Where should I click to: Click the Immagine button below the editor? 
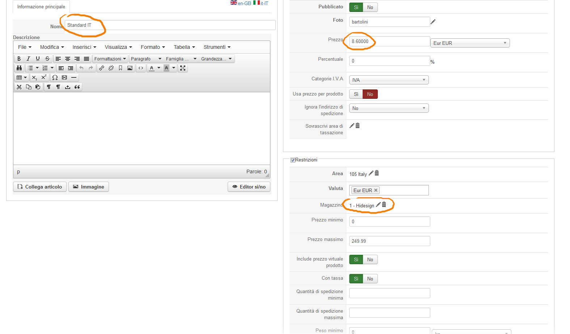(89, 187)
